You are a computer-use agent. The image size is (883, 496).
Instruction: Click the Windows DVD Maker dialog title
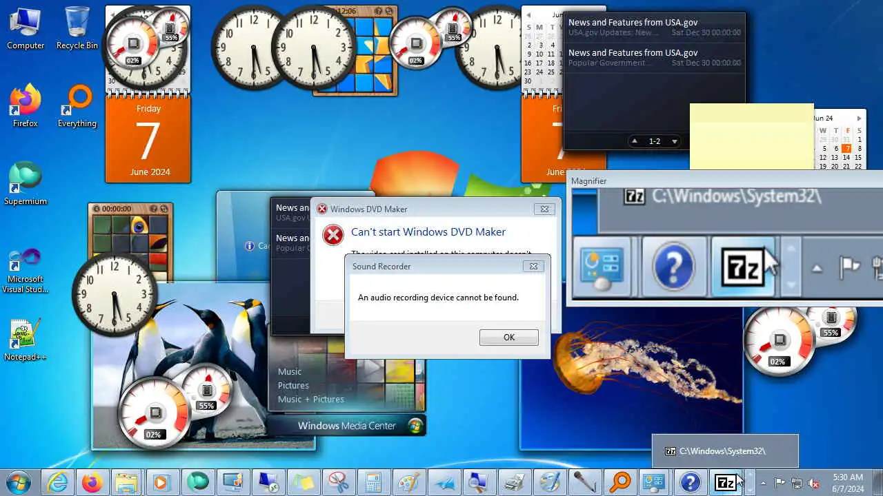pos(368,209)
